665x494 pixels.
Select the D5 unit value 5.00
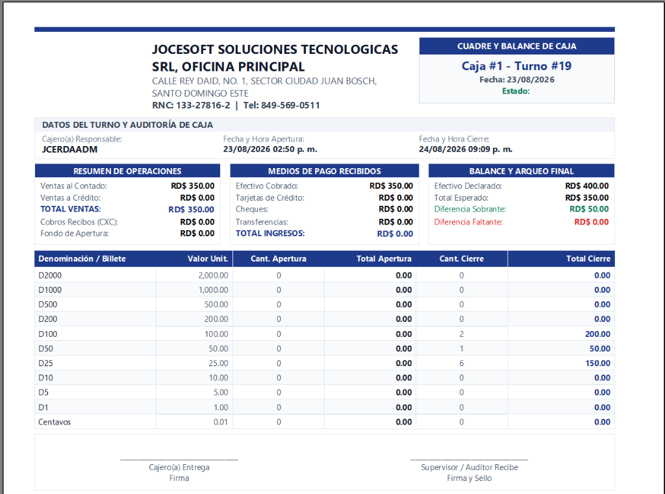click(x=221, y=393)
